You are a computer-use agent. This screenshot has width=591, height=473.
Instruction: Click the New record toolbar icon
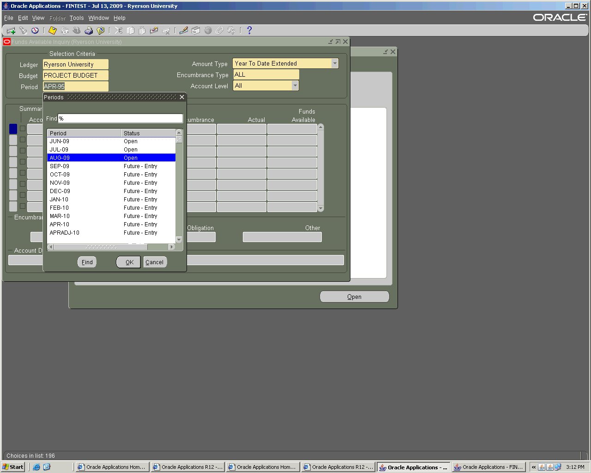click(11, 30)
